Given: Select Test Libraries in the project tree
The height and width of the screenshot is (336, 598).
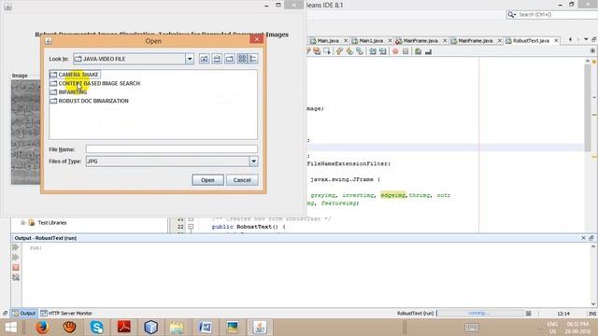Looking at the screenshot, I should click(x=52, y=222).
